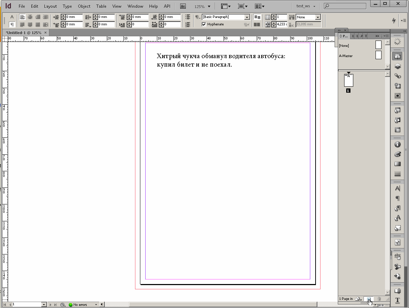Open the Window menu
This screenshot has width=409, height=308.
coord(135,6)
